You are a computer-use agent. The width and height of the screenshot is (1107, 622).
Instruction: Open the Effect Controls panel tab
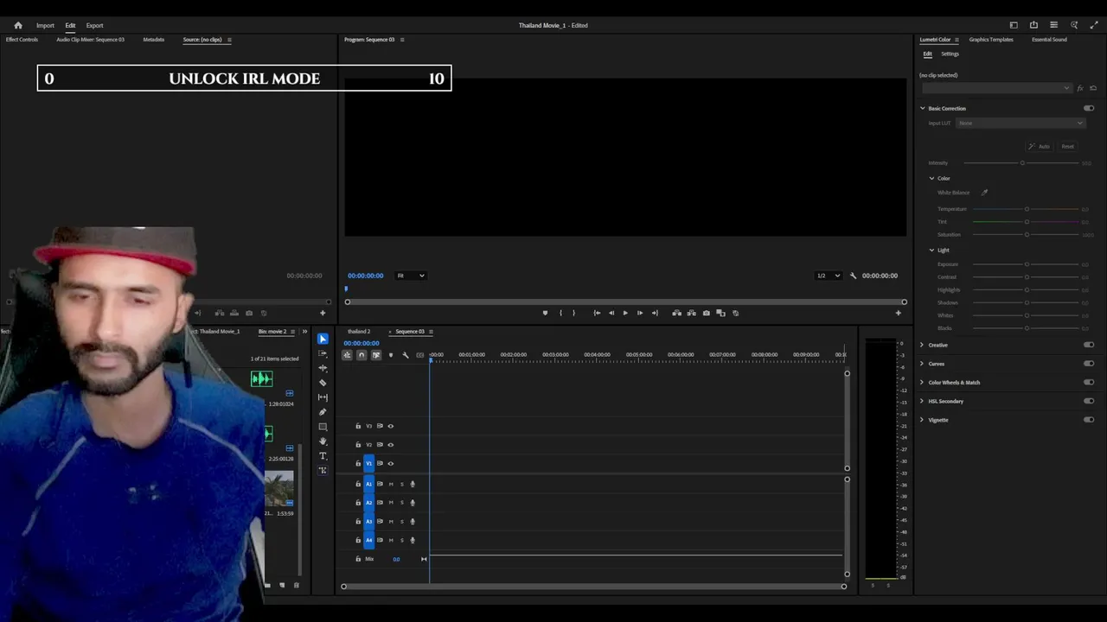click(x=22, y=40)
